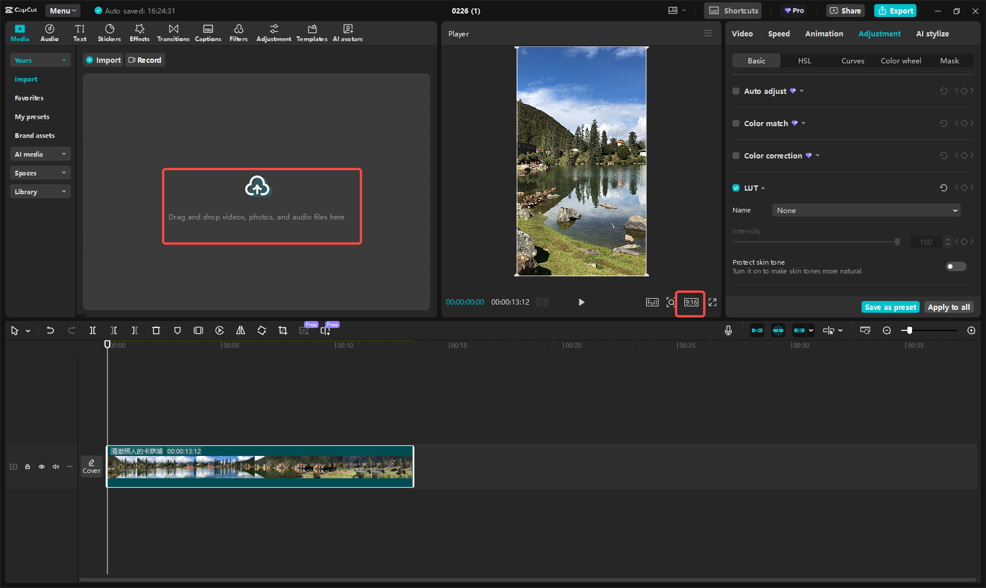Open the Crop tool in the timeline toolbar

tap(282, 330)
